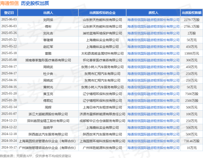Click the 出质股权标的企业 column header

pos(102,12)
